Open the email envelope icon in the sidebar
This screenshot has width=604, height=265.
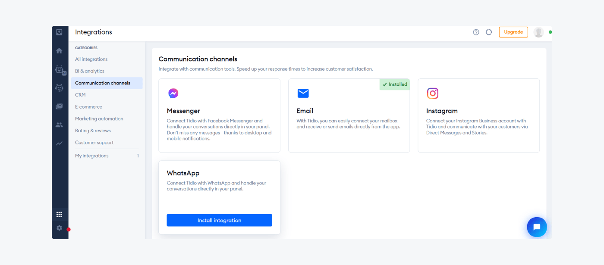[x=59, y=106]
